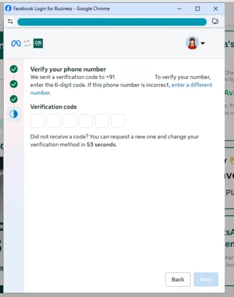Minimize the Facebook Login window

click(x=180, y=8)
